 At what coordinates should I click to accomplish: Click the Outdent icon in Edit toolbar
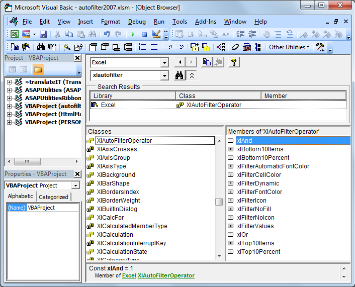(252, 34)
